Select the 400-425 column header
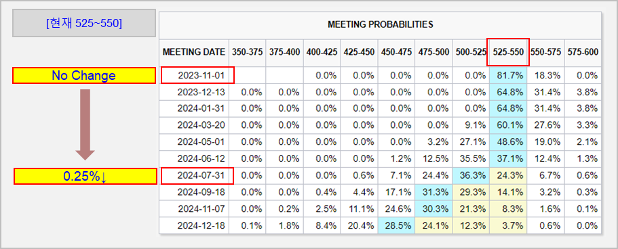618x249 pixels. 322,52
